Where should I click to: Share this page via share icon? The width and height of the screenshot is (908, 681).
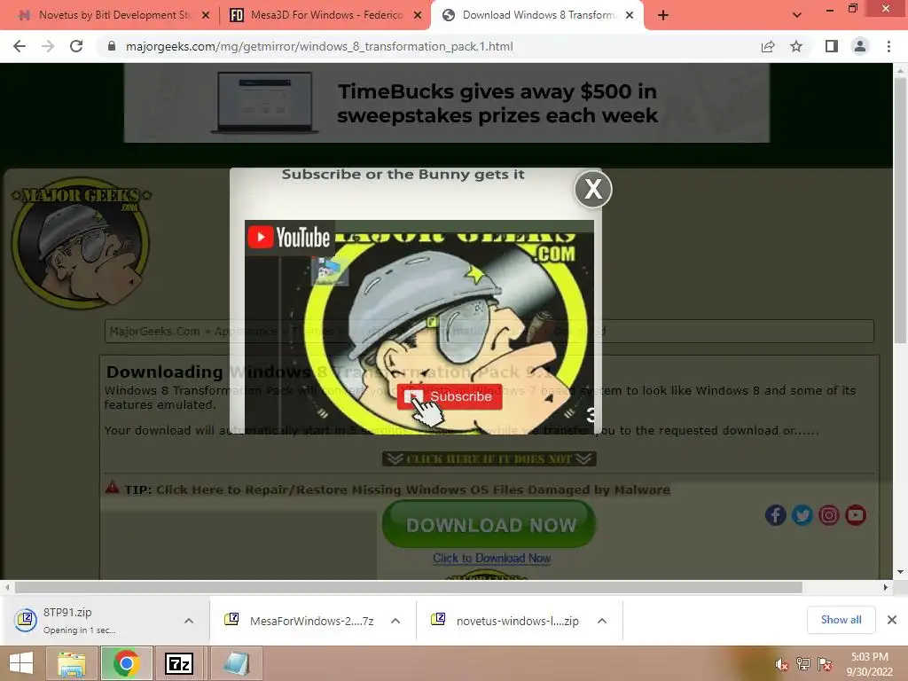coord(768,46)
